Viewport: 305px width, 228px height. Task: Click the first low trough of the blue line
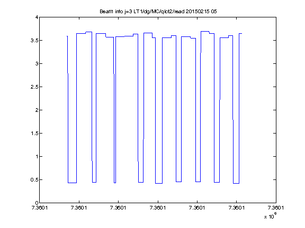[72, 183]
